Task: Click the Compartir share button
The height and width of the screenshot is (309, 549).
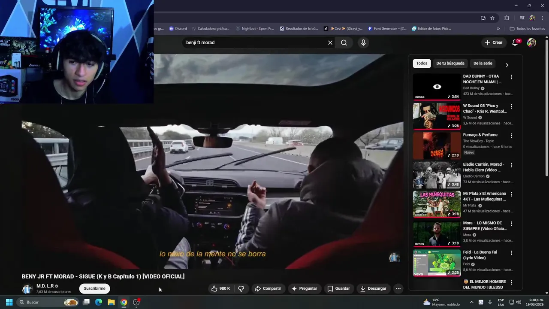Action: 268,288
